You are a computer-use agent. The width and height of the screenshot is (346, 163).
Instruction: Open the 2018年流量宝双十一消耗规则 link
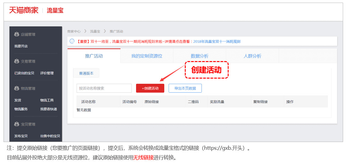(217, 41)
